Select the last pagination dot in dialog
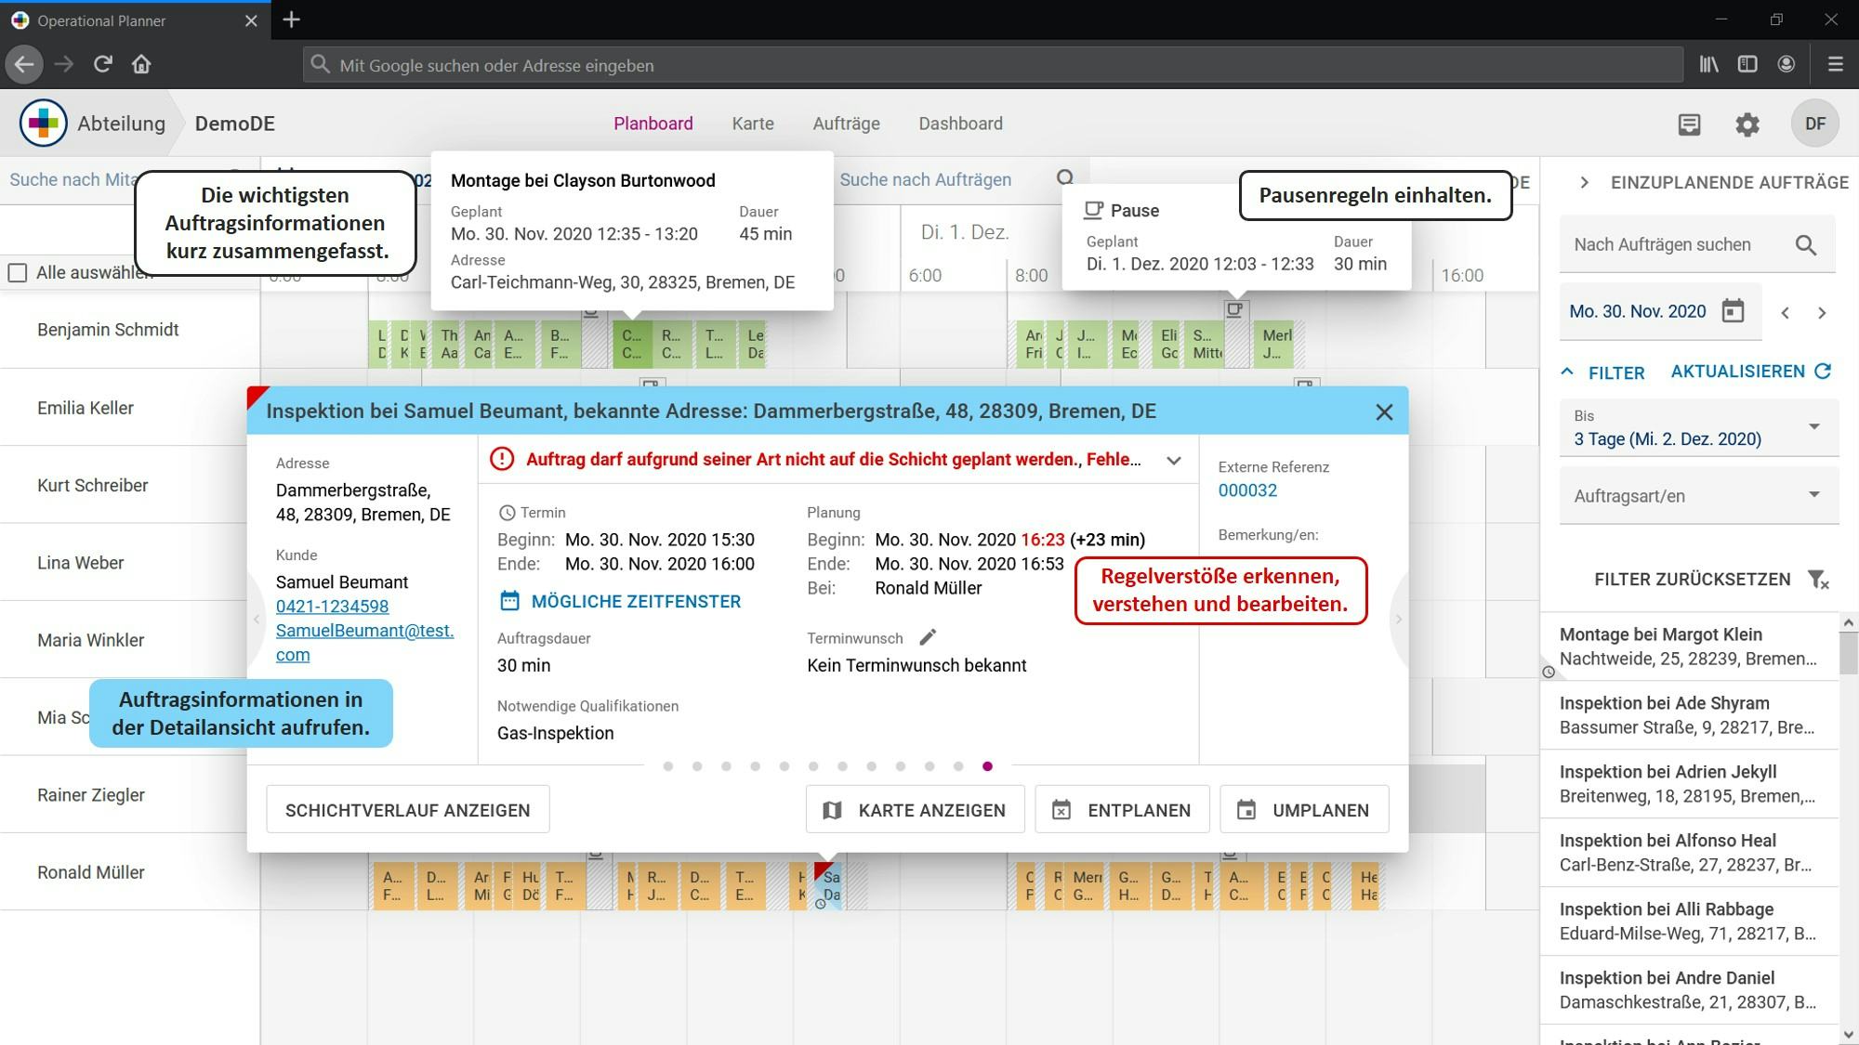This screenshot has height=1045, width=1859. pos(987,766)
